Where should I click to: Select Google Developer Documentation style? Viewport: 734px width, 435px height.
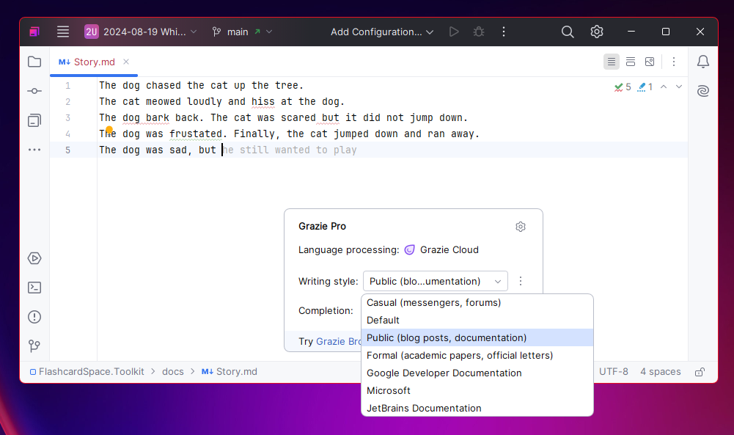point(477,373)
